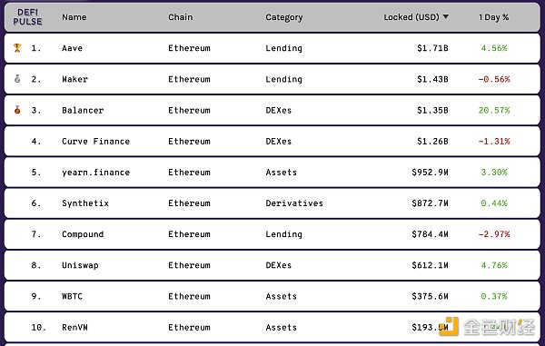
Task: Sort table by Chain column header
Action: 180,17
